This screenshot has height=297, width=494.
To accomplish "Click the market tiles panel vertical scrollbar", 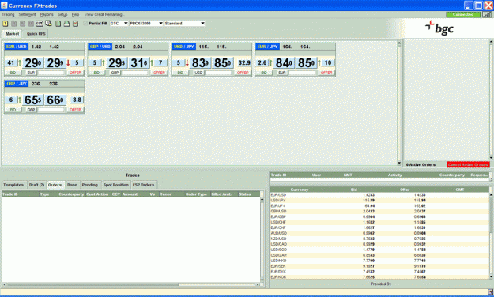I will pyautogui.click(x=399, y=103).
